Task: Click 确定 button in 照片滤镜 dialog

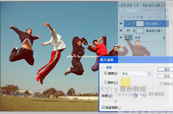Action: click(x=165, y=70)
